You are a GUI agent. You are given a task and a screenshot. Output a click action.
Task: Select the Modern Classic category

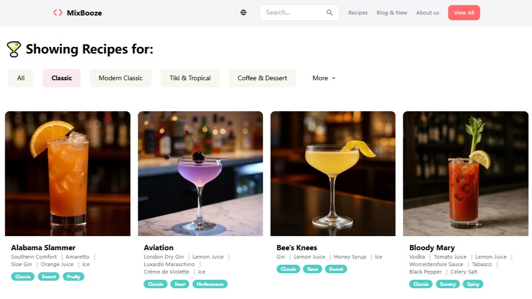point(120,78)
